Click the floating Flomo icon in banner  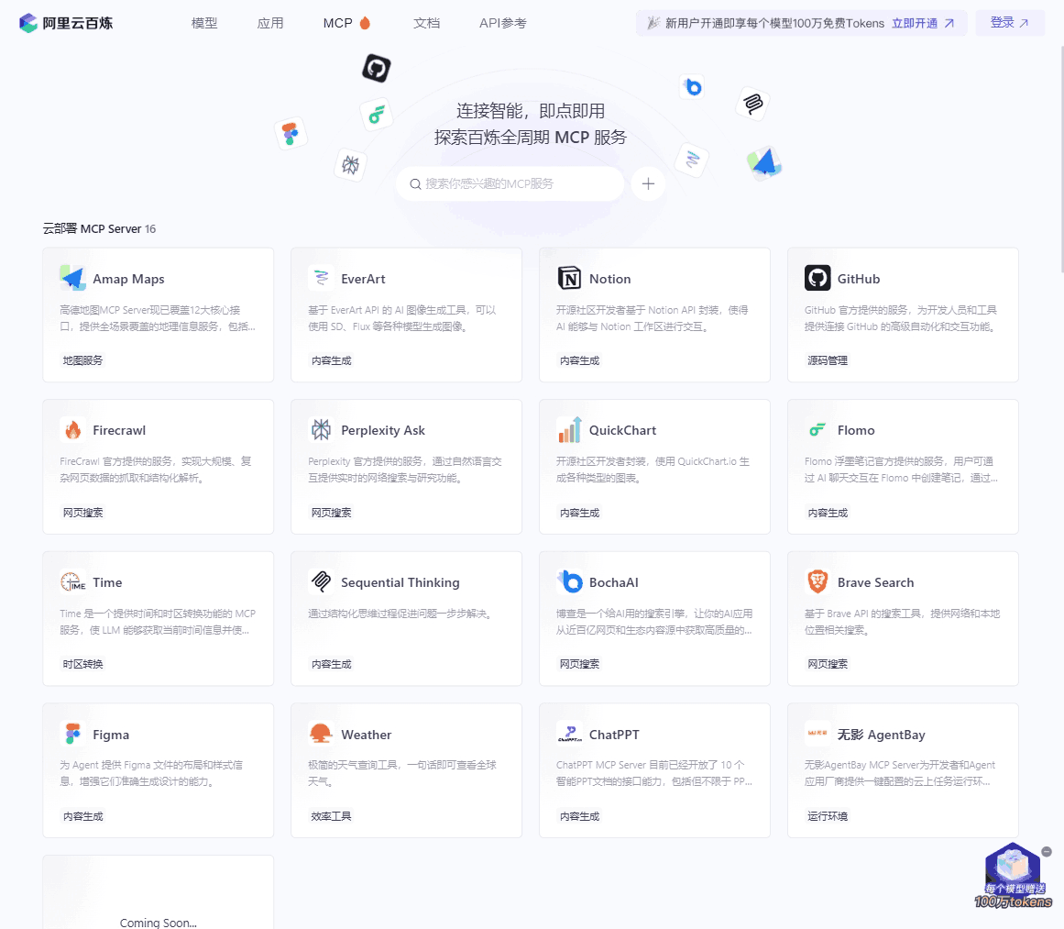[x=377, y=114]
